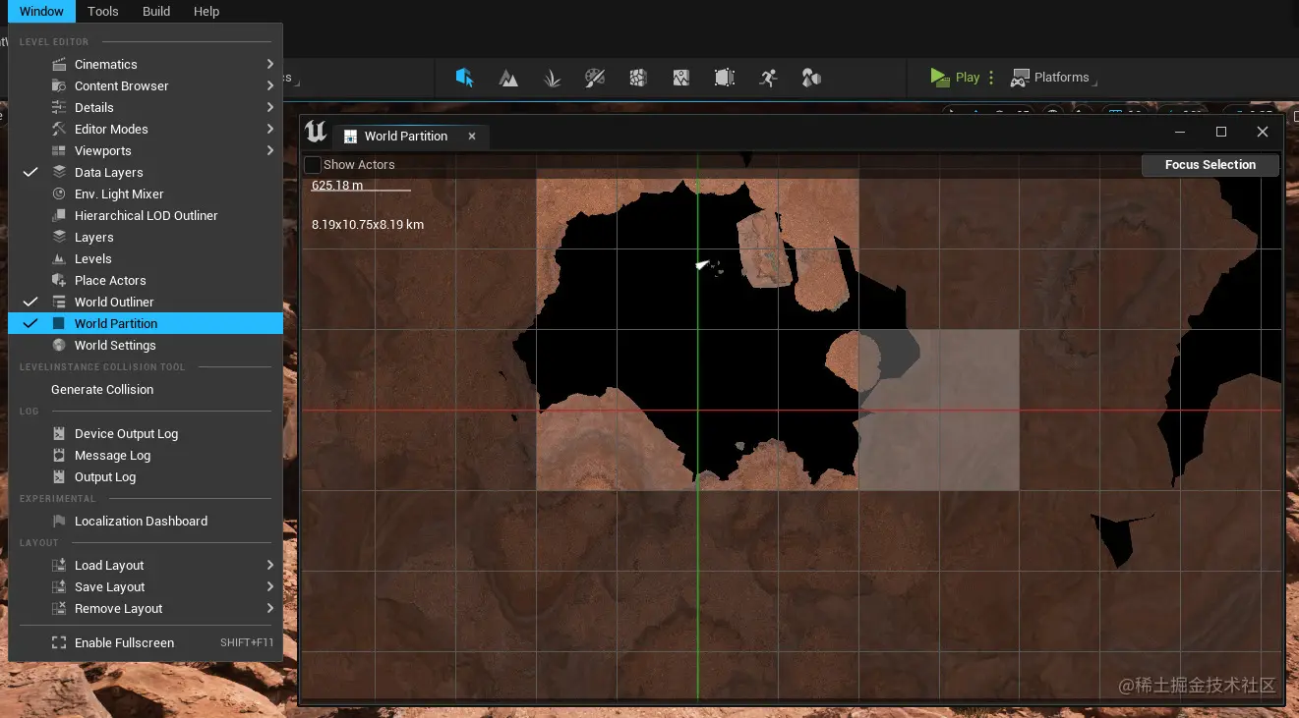Select the Brush Editing mode icon
The height and width of the screenshot is (718, 1299).
tap(725, 78)
